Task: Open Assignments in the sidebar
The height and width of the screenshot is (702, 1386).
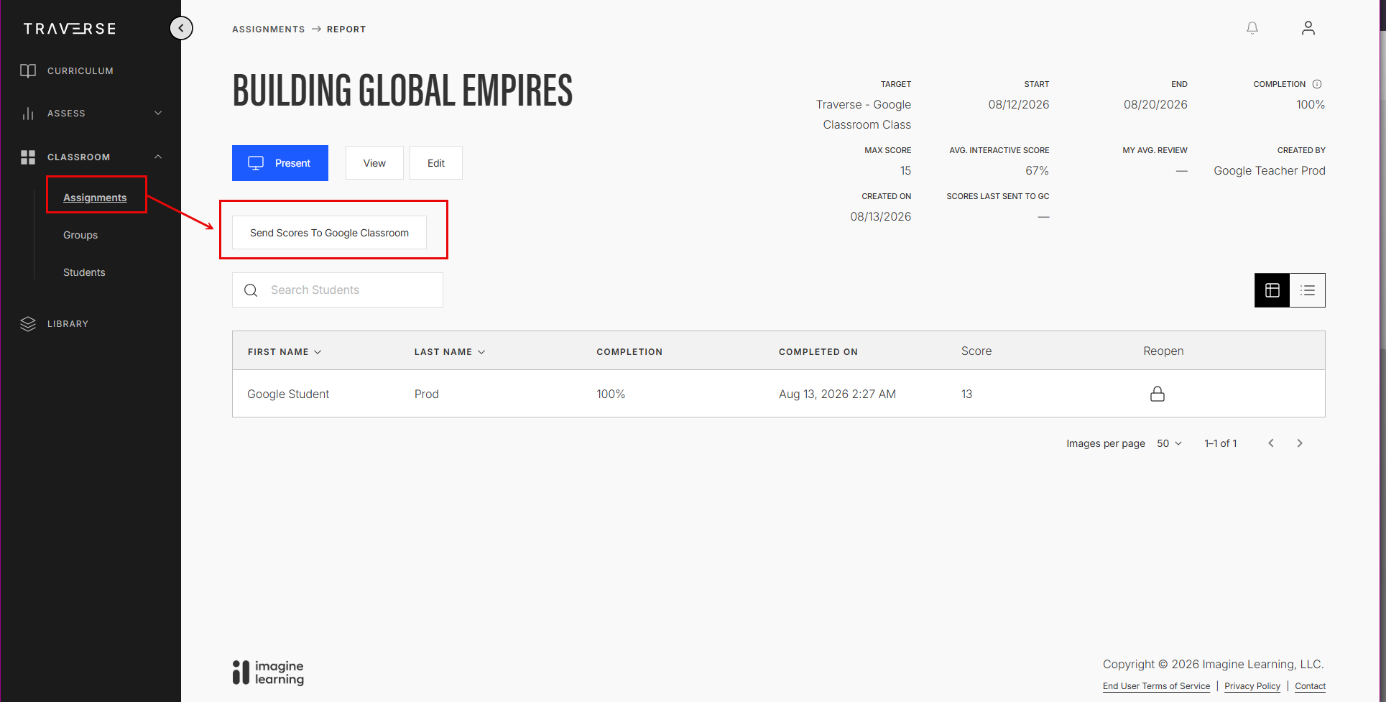Action: 95,198
